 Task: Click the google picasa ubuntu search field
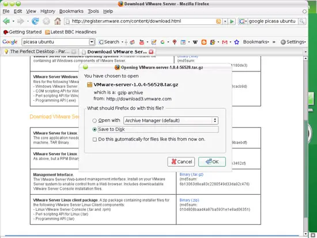[x=272, y=21]
